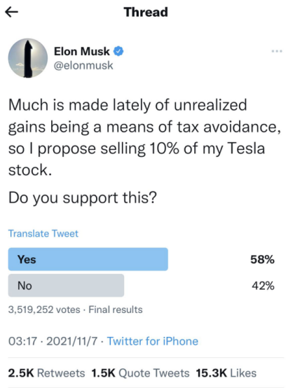Select the Yes poll result bar
Image resolution: width=293 pixels, height=388 pixels.
click(88, 259)
